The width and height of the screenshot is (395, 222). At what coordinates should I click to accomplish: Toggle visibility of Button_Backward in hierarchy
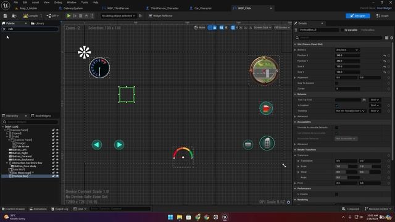57,160
